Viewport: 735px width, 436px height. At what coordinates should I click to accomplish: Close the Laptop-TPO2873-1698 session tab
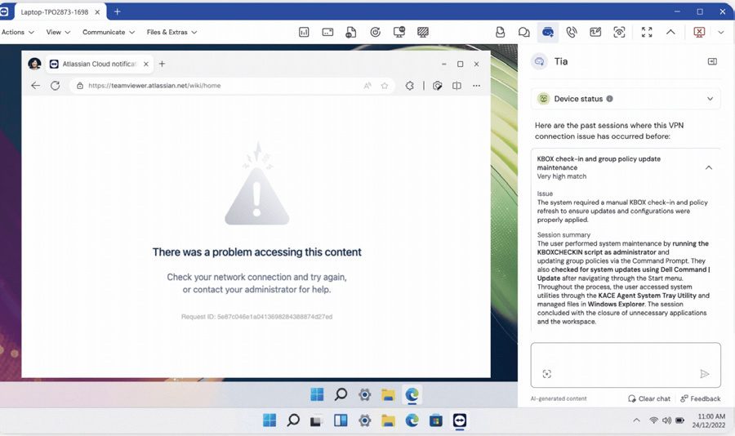tap(97, 12)
